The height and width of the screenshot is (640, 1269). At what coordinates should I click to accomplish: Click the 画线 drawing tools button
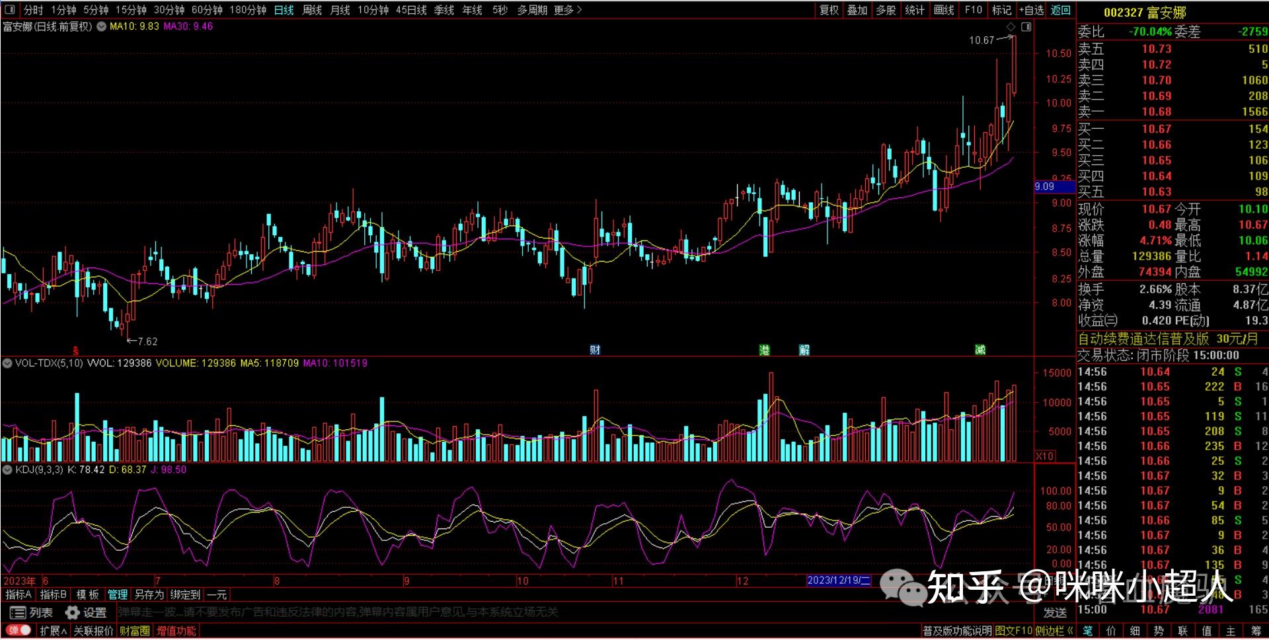pos(944,10)
